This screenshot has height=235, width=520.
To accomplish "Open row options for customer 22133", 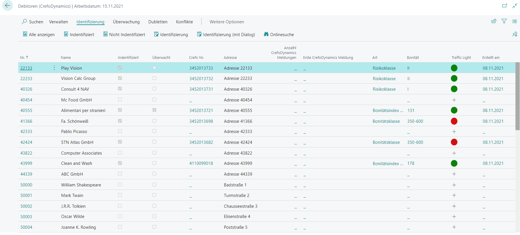I will [54, 68].
